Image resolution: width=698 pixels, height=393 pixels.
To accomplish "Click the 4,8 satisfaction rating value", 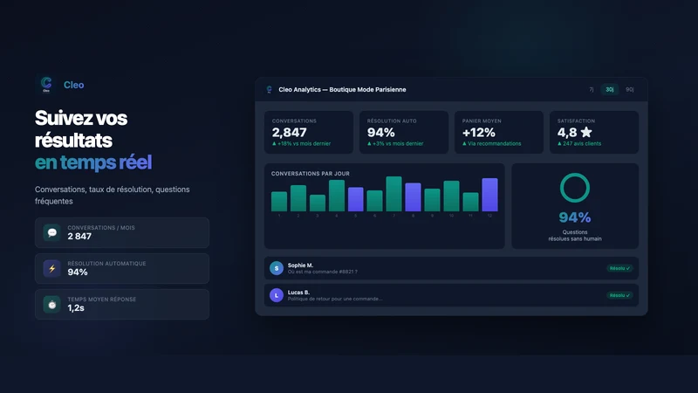I will pos(567,133).
